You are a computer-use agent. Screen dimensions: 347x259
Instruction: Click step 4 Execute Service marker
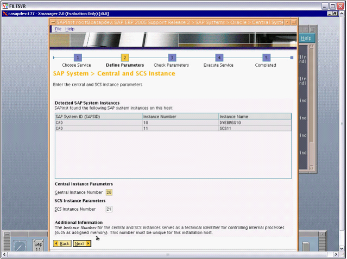point(219,57)
